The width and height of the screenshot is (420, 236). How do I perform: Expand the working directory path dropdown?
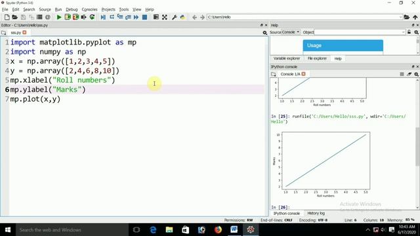[401, 17]
